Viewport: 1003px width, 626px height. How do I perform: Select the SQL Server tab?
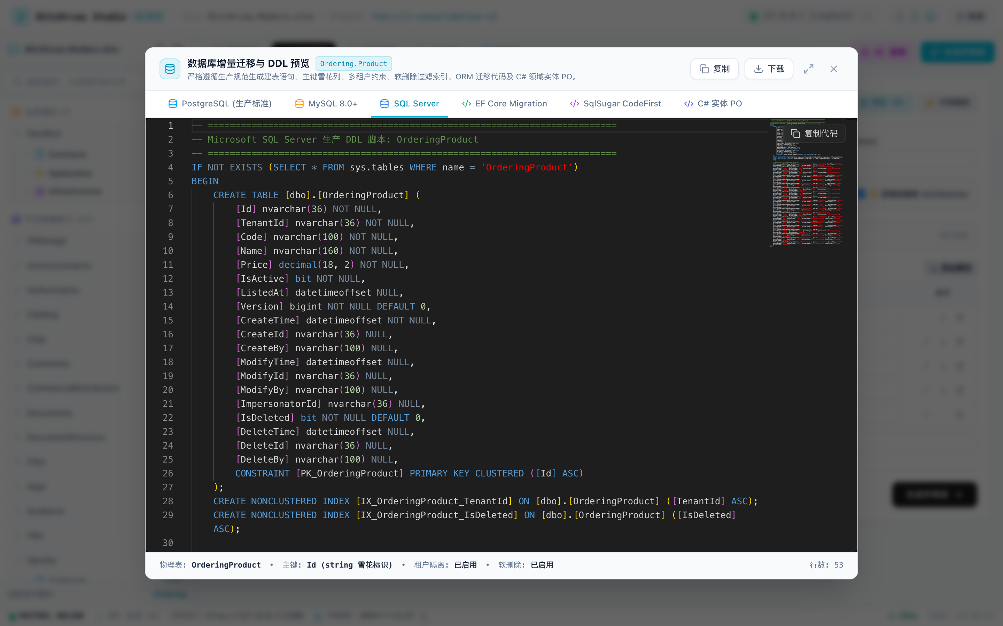410,104
